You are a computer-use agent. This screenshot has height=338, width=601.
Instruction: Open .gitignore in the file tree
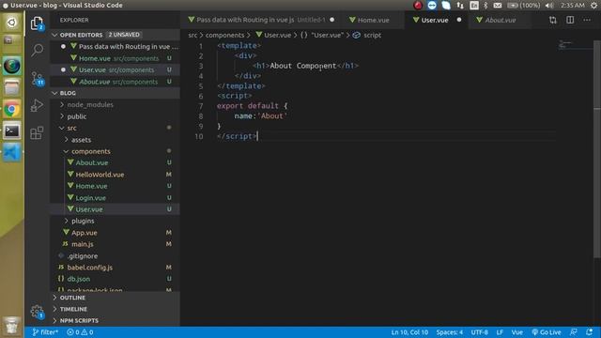[115, 256]
